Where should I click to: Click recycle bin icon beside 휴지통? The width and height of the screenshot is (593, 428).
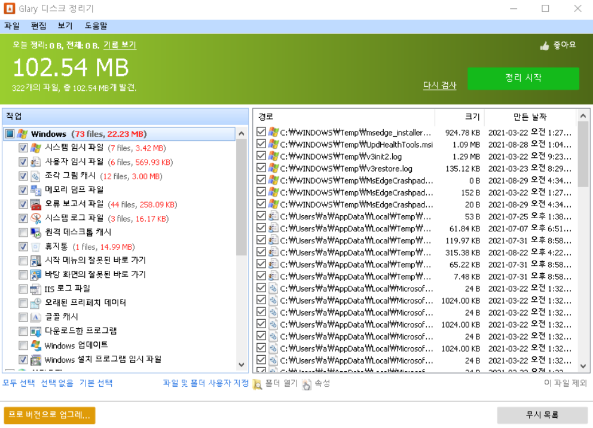pyautogui.click(x=36, y=247)
